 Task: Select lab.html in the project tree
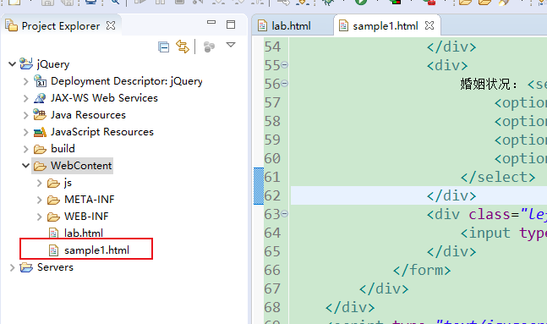84,233
